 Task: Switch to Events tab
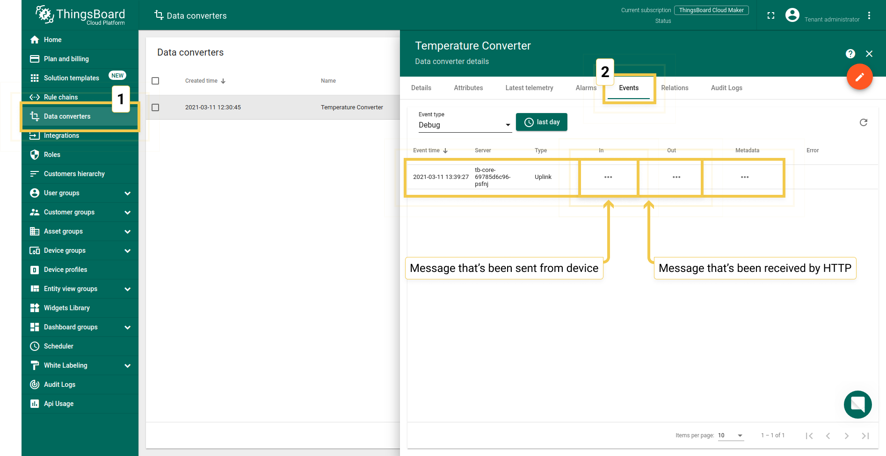pyautogui.click(x=629, y=88)
